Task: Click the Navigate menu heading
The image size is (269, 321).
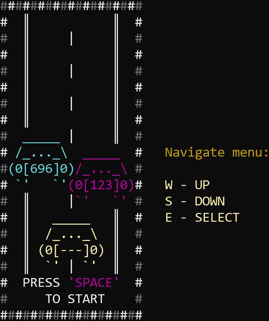Action: point(217,152)
